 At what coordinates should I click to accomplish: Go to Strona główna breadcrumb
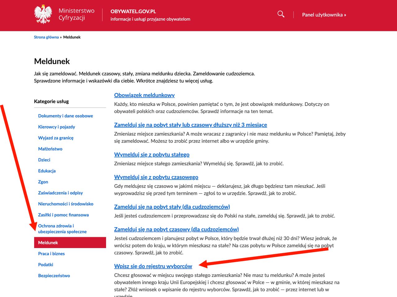pos(46,37)
